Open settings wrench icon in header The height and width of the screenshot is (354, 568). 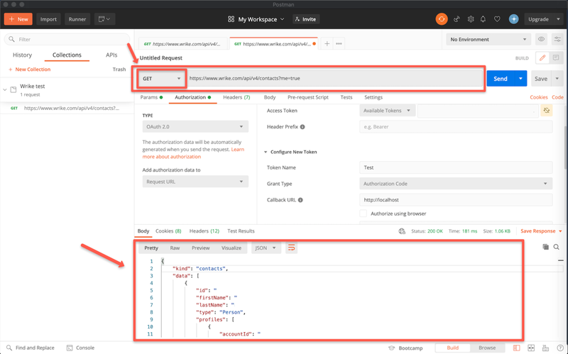tap(471, 19)
